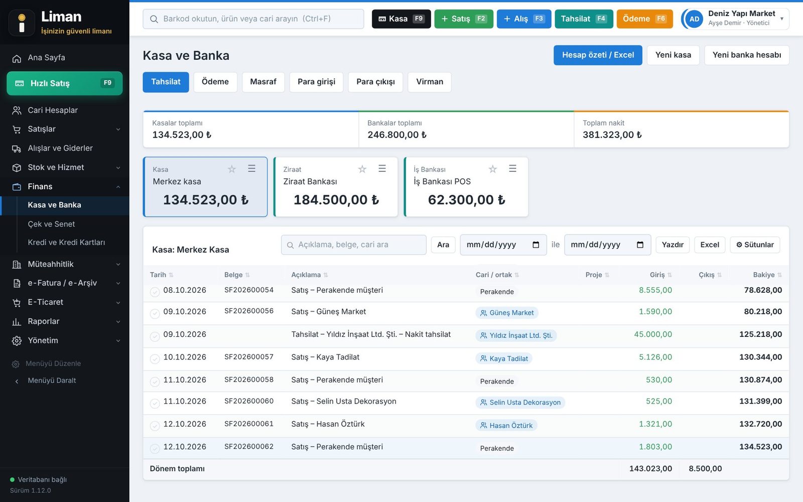Toggle check circle on the Hasan Öztürk row

tap(155, 426)
